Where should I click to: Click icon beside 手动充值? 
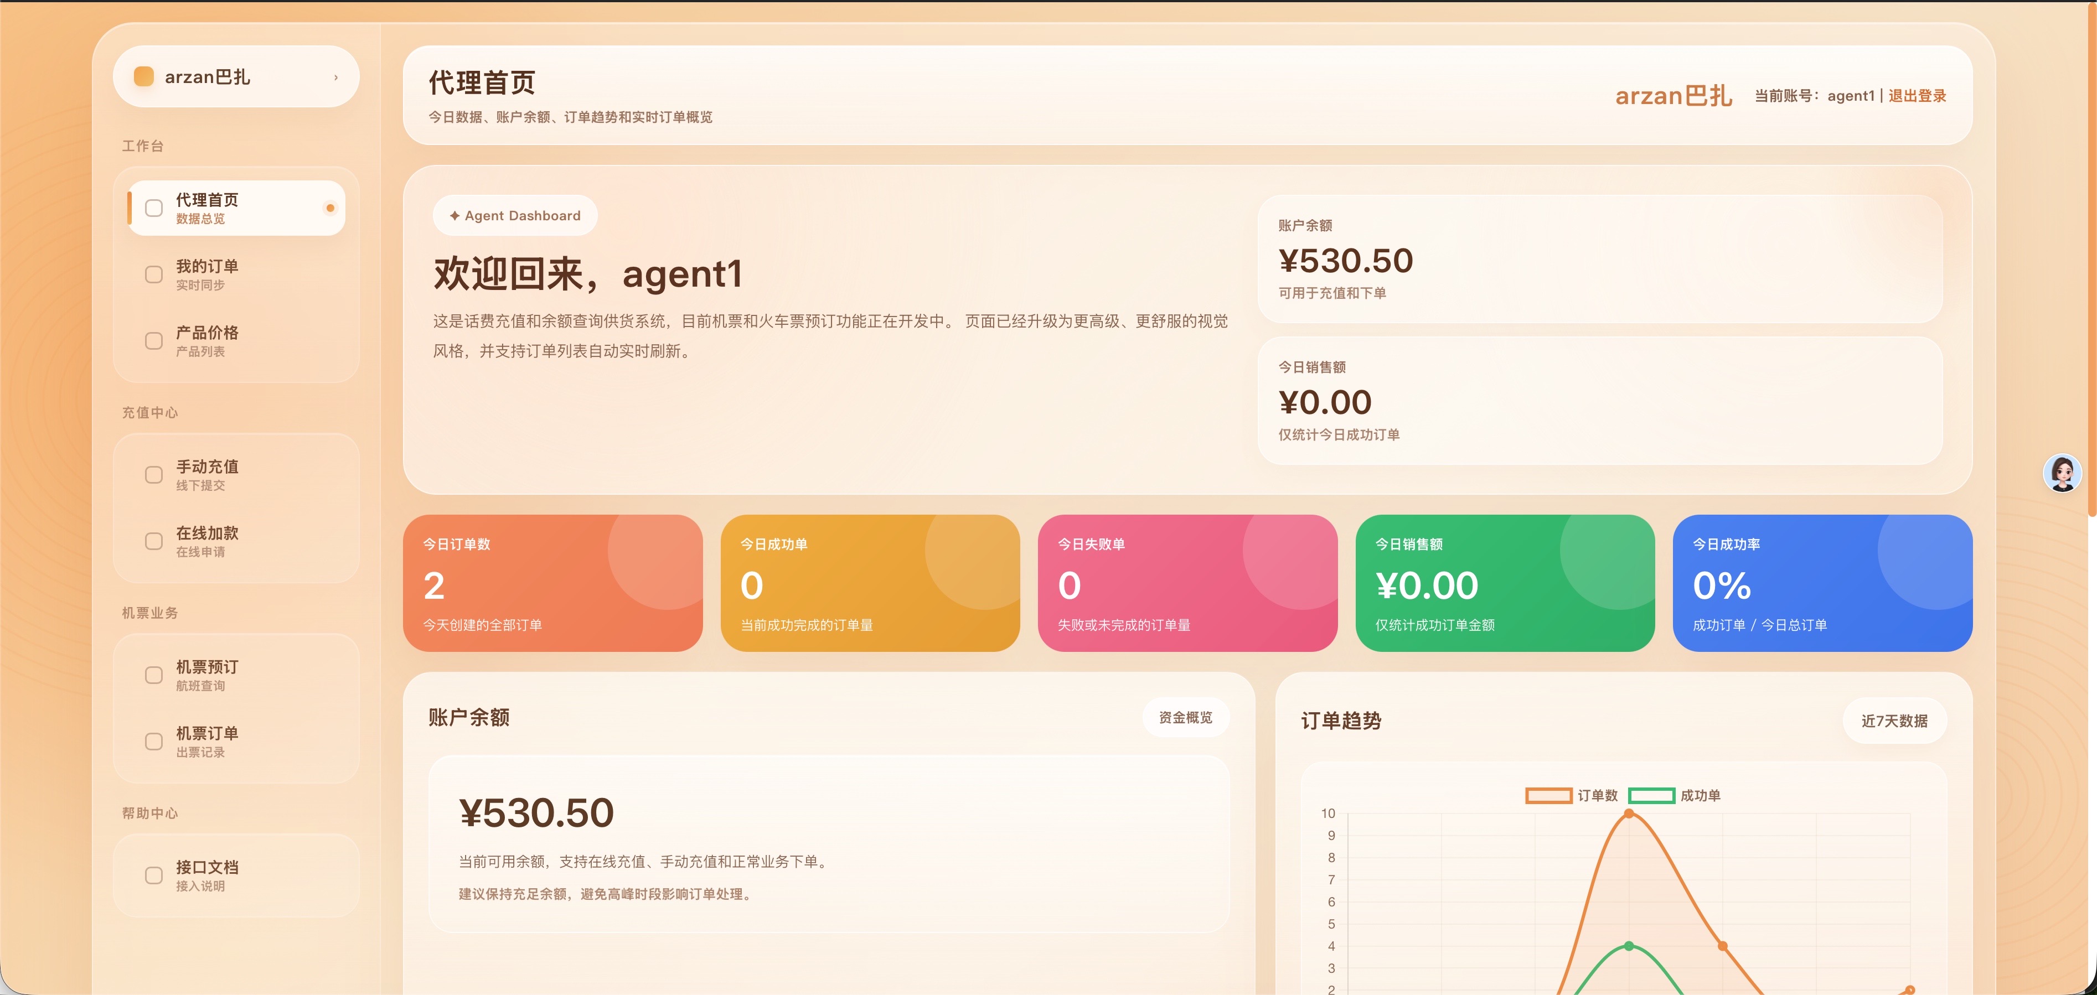coord(154,475)
